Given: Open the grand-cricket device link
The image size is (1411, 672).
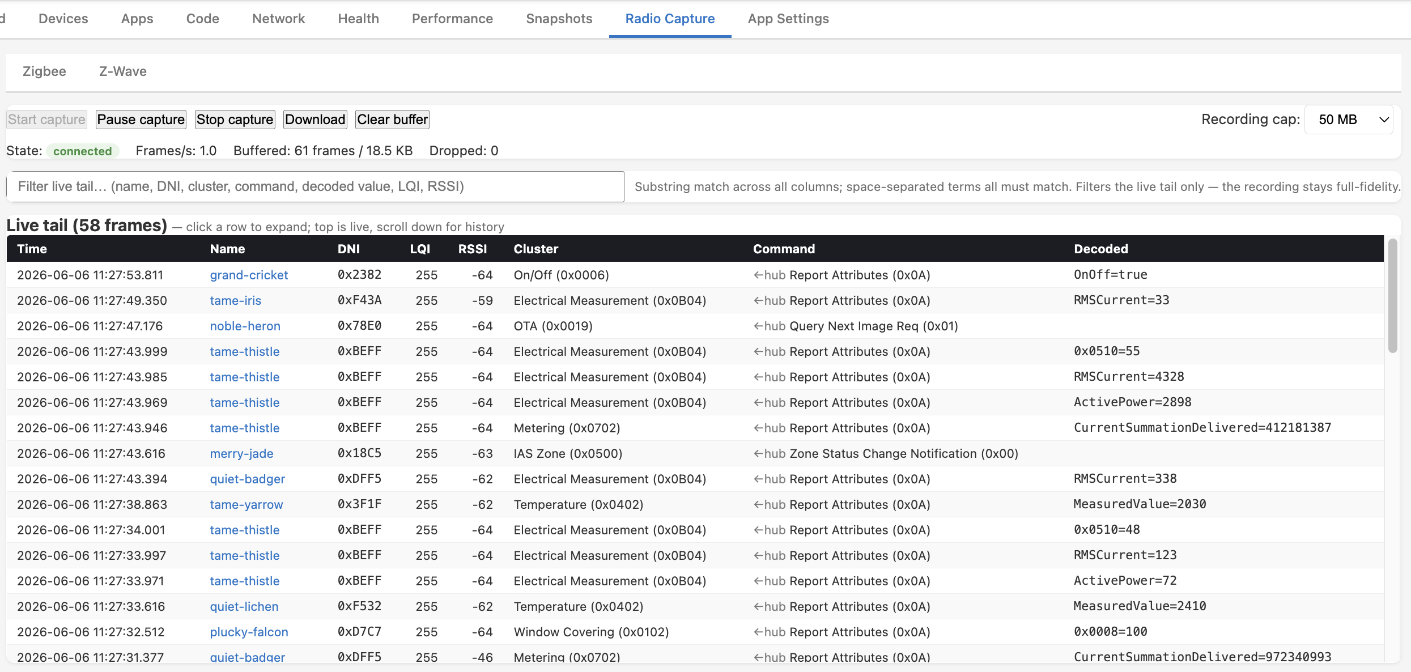Looking at the screenshot, I should (x=249, y=275).
